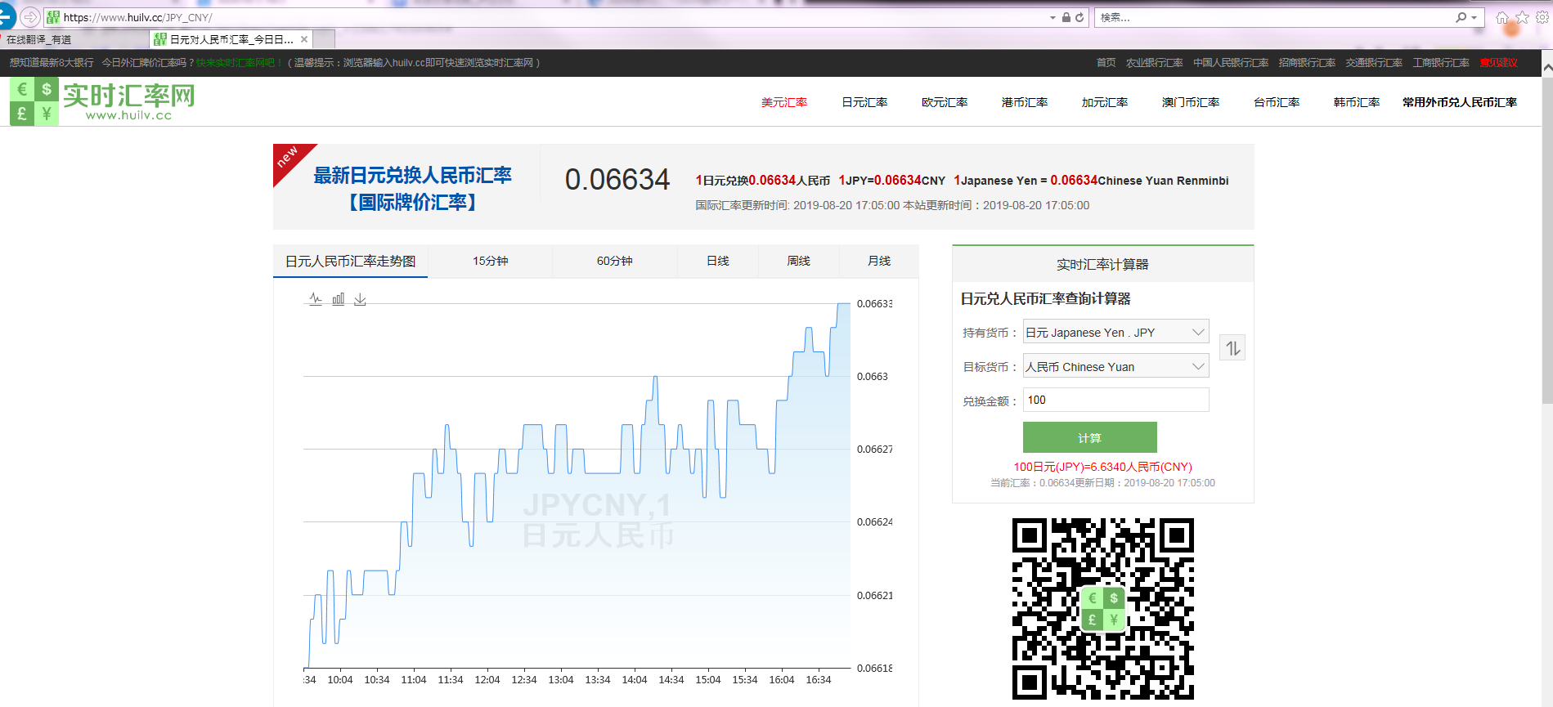1553x707 pixels.
Task: Open 交通银行汇率 in top bar
Action: [1374, 63]
